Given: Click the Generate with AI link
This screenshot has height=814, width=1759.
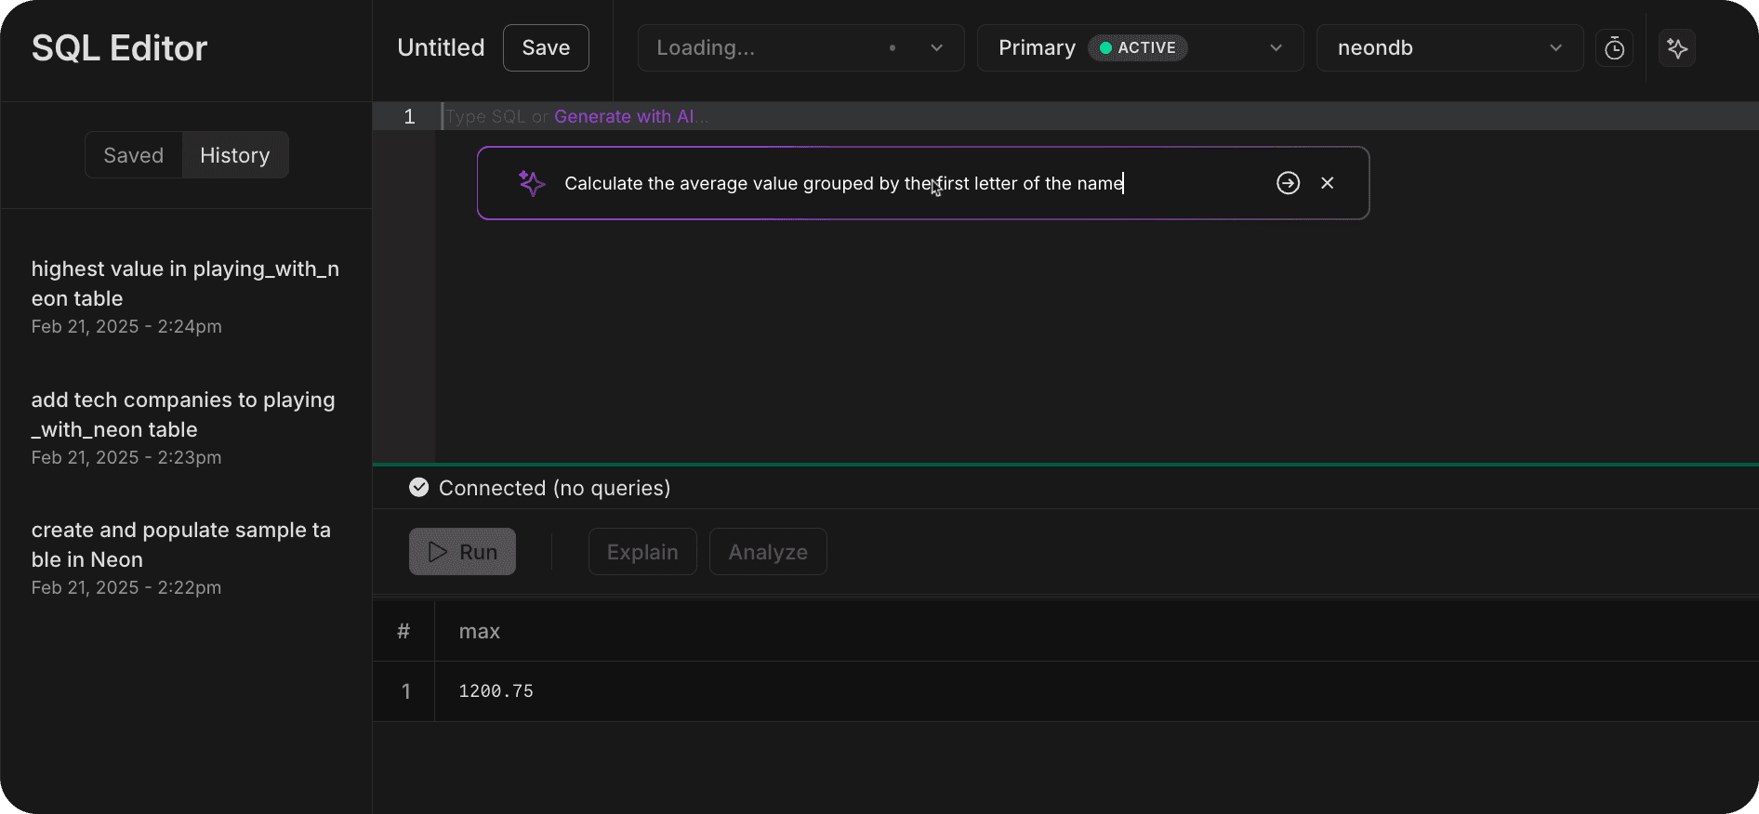Looking at the screenshot, I should [x=624, y=116].
